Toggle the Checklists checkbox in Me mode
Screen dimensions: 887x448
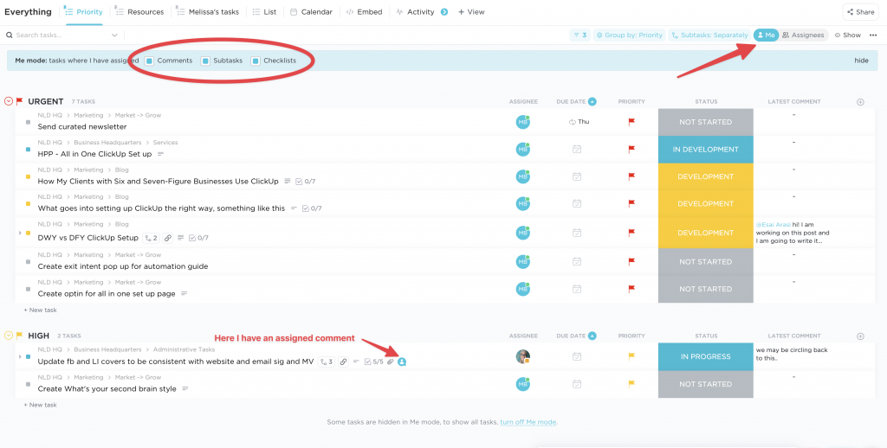(x=256, y=61)
